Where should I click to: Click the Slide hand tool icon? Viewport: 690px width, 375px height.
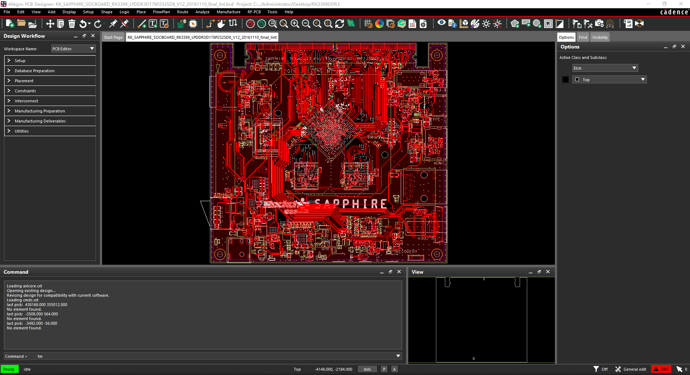point(221,24)
